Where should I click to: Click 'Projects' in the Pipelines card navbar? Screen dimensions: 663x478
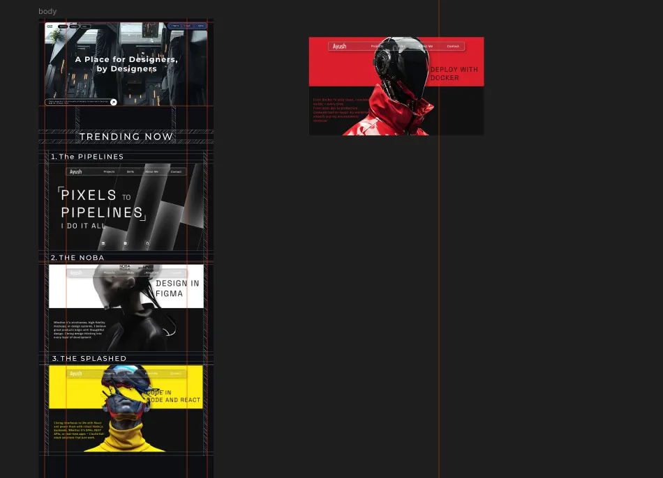(109, 172)
